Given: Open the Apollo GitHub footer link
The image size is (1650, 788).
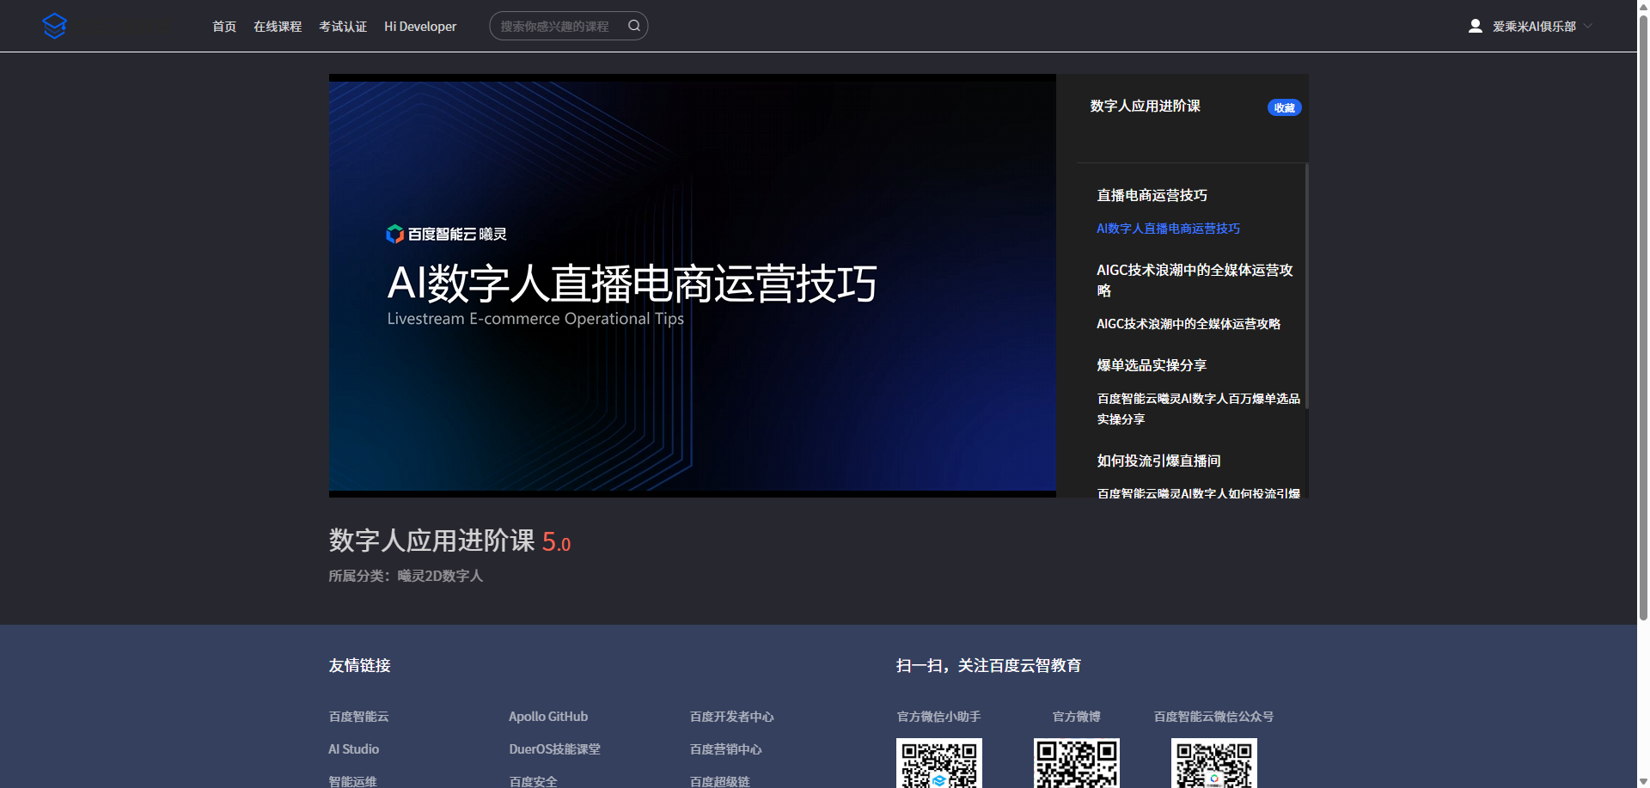Looking at the screenshot, I should 548,717.
